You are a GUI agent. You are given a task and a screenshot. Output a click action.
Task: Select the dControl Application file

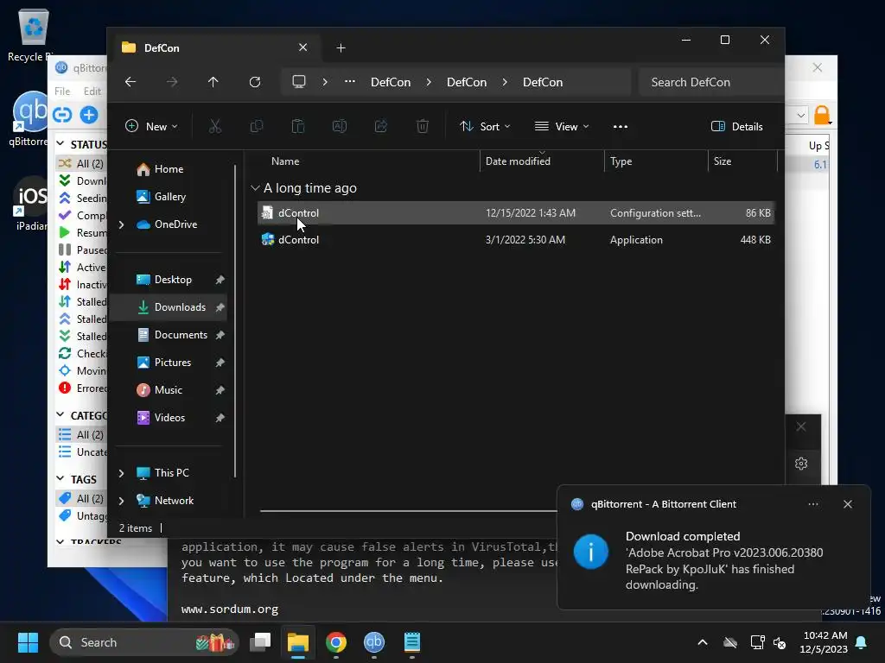[x=516, y=240]
